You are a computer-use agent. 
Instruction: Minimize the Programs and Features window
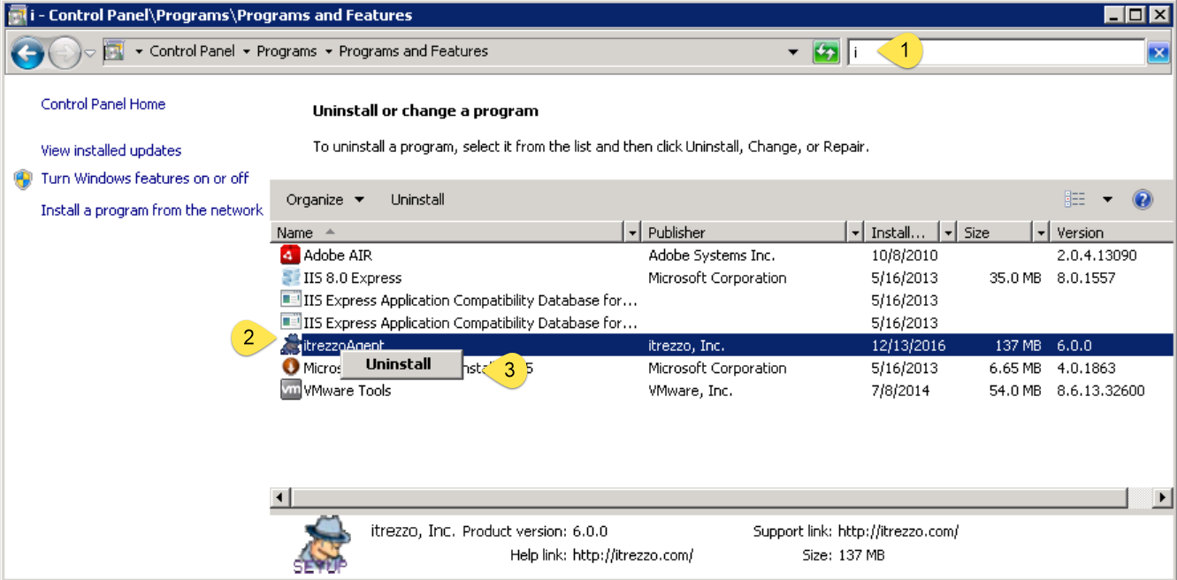pos(1115,15)
